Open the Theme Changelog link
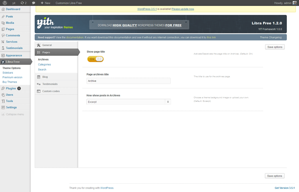The height and width of the screenshot is (192, 299). [271, 37]
